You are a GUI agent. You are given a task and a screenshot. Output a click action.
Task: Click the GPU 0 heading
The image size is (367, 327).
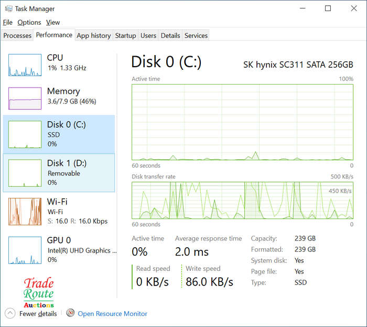tap(59, 240)
